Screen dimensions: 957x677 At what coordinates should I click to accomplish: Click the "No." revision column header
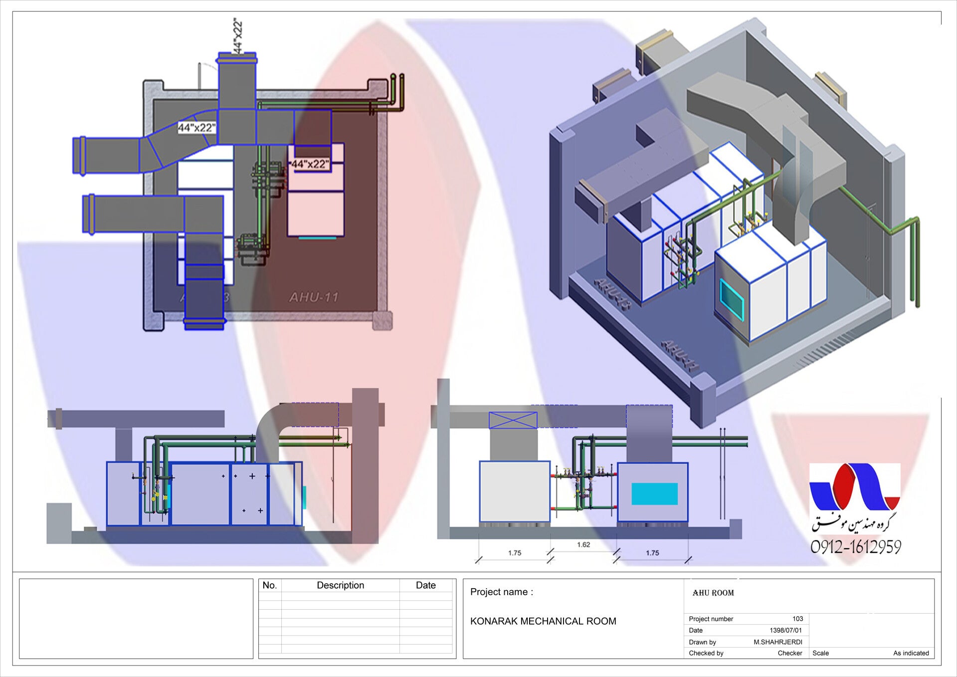pyautogui.click(x=270, y=586)
